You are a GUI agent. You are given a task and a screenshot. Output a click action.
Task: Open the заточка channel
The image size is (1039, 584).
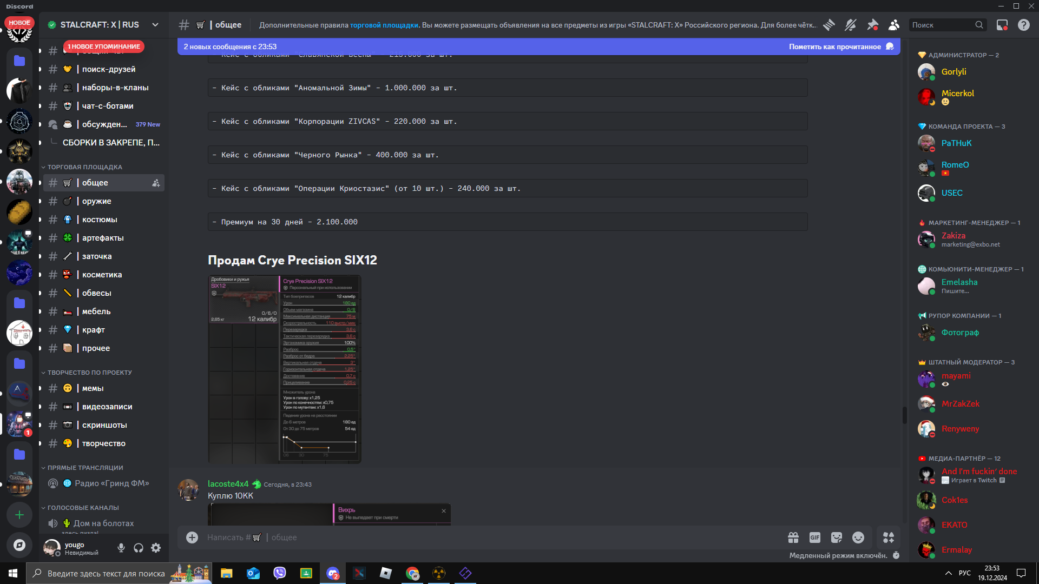[x=104, y=256]
